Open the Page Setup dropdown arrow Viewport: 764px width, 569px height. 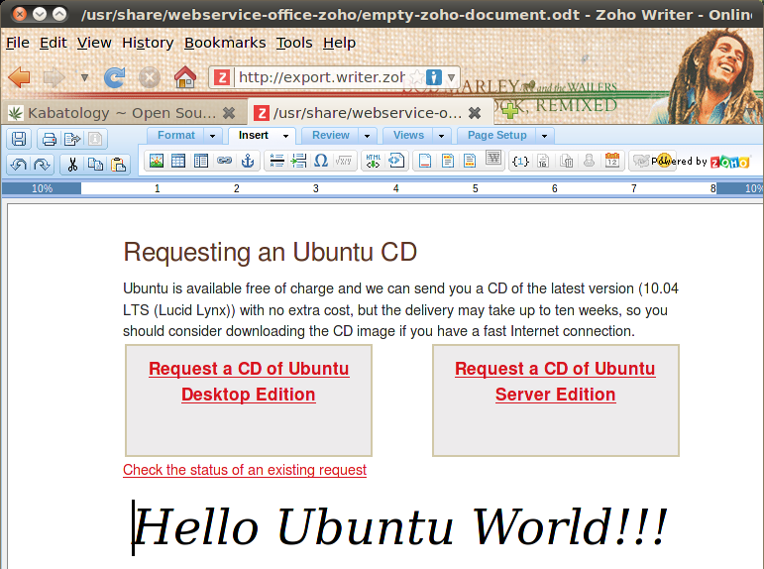[545, 136]
